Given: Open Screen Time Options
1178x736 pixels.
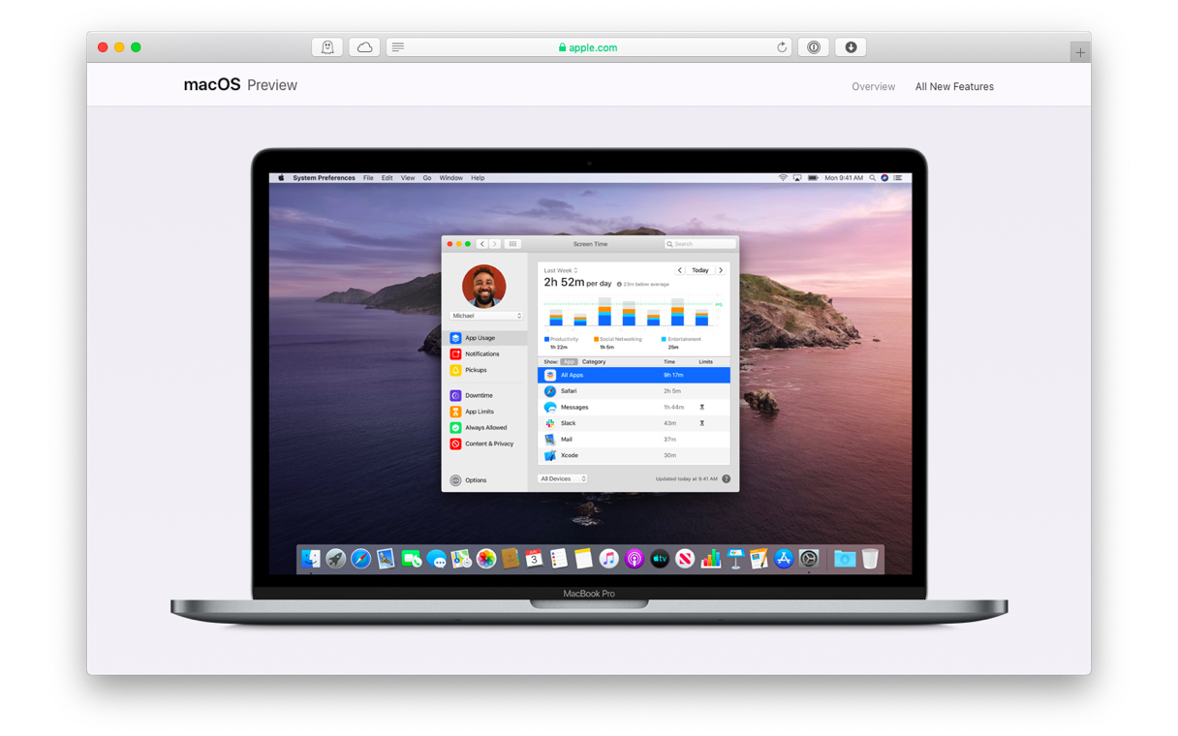Looking at the screenshot, I should [x=469, y=480].
